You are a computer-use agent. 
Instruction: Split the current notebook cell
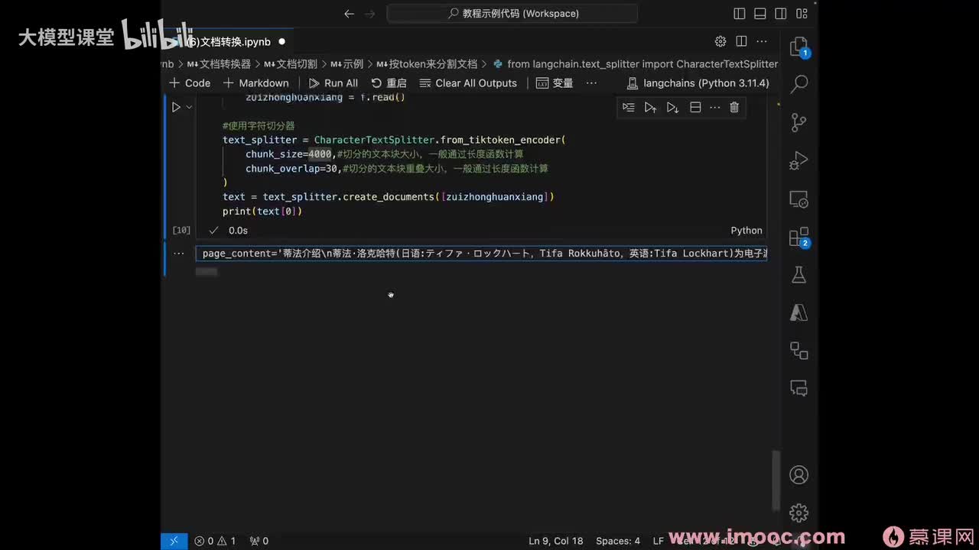695,108
